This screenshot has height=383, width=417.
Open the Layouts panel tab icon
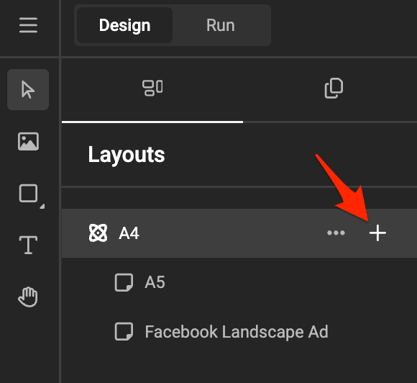click(152, 88)
